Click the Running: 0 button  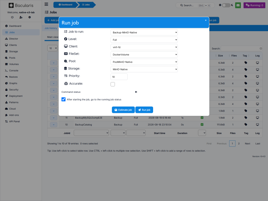(x=254, y=5)
